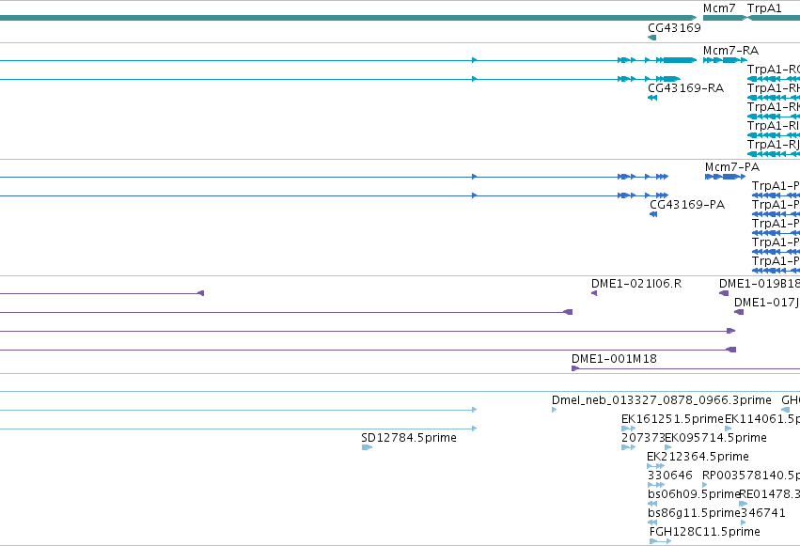
Task: Open the FGH128C11.5prime EST
Action: [x=660, y=541]
